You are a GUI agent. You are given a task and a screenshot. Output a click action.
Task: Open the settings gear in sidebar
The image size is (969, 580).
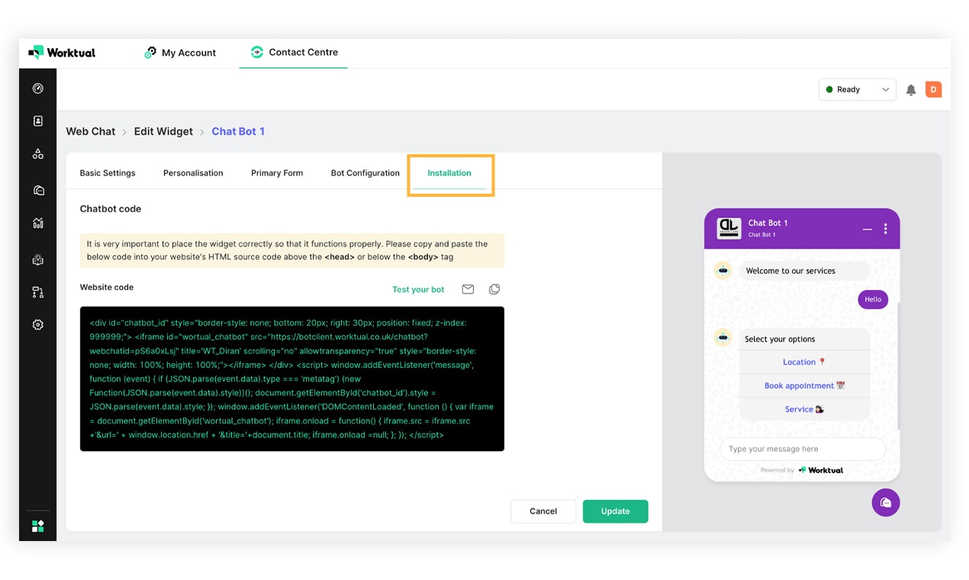click(x=38, y=325)
